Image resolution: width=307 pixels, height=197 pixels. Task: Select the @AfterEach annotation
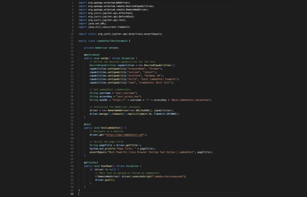tap(91, 162)
